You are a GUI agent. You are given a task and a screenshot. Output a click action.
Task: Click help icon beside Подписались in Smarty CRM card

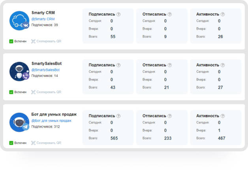coord(118,14)
